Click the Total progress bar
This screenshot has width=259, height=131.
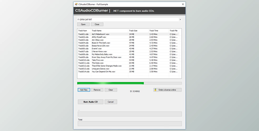(129, 123)
